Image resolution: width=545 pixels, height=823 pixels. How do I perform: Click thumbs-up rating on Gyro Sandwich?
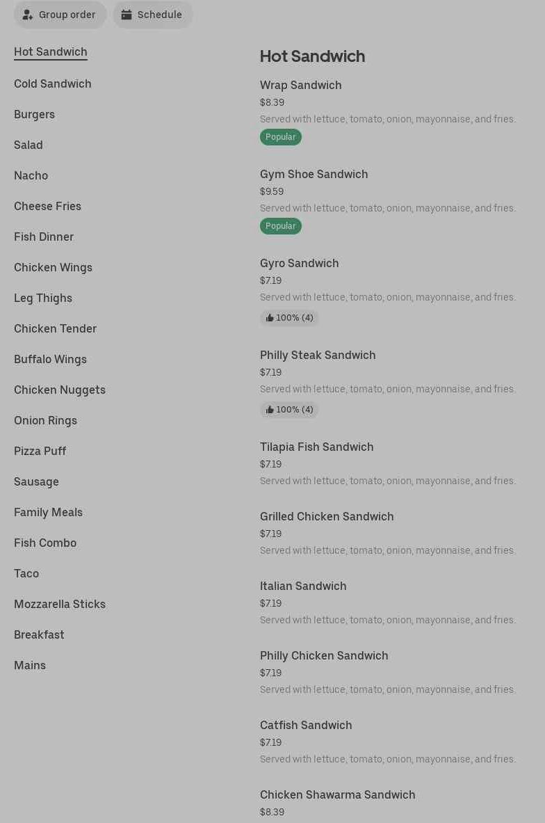tap(289, 318)
